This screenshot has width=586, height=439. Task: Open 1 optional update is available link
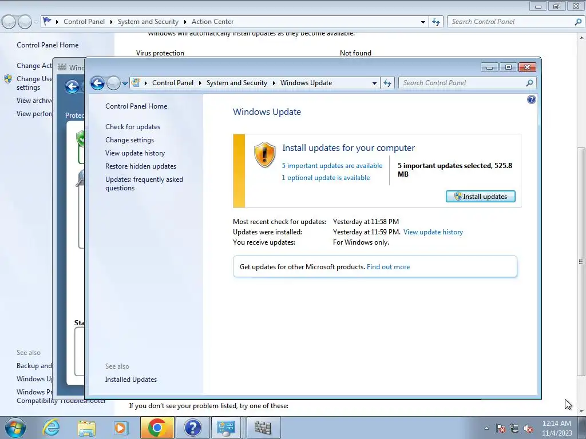326,178
